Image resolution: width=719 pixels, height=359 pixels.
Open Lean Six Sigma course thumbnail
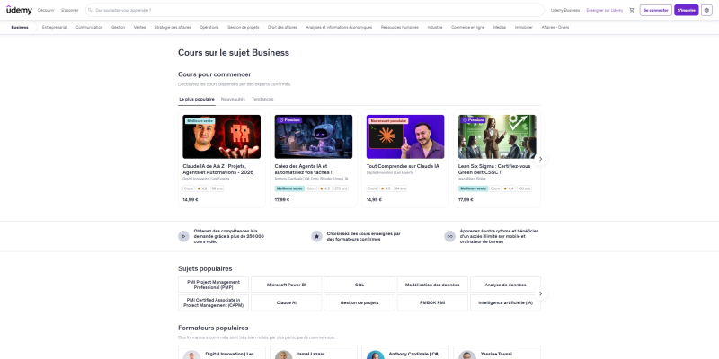[x=497, y=136]
